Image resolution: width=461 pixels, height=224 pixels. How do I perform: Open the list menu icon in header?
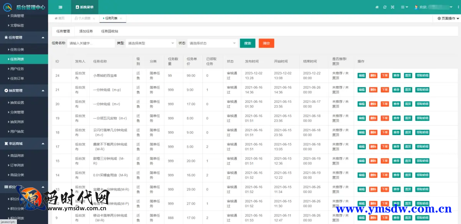(404, 7)
